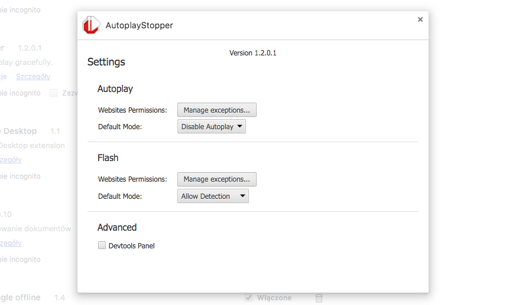The width and height of the screenshot is (525, 305).
Task: Toggle the Włączone checkbox in the background
Action: pos(249,298)
